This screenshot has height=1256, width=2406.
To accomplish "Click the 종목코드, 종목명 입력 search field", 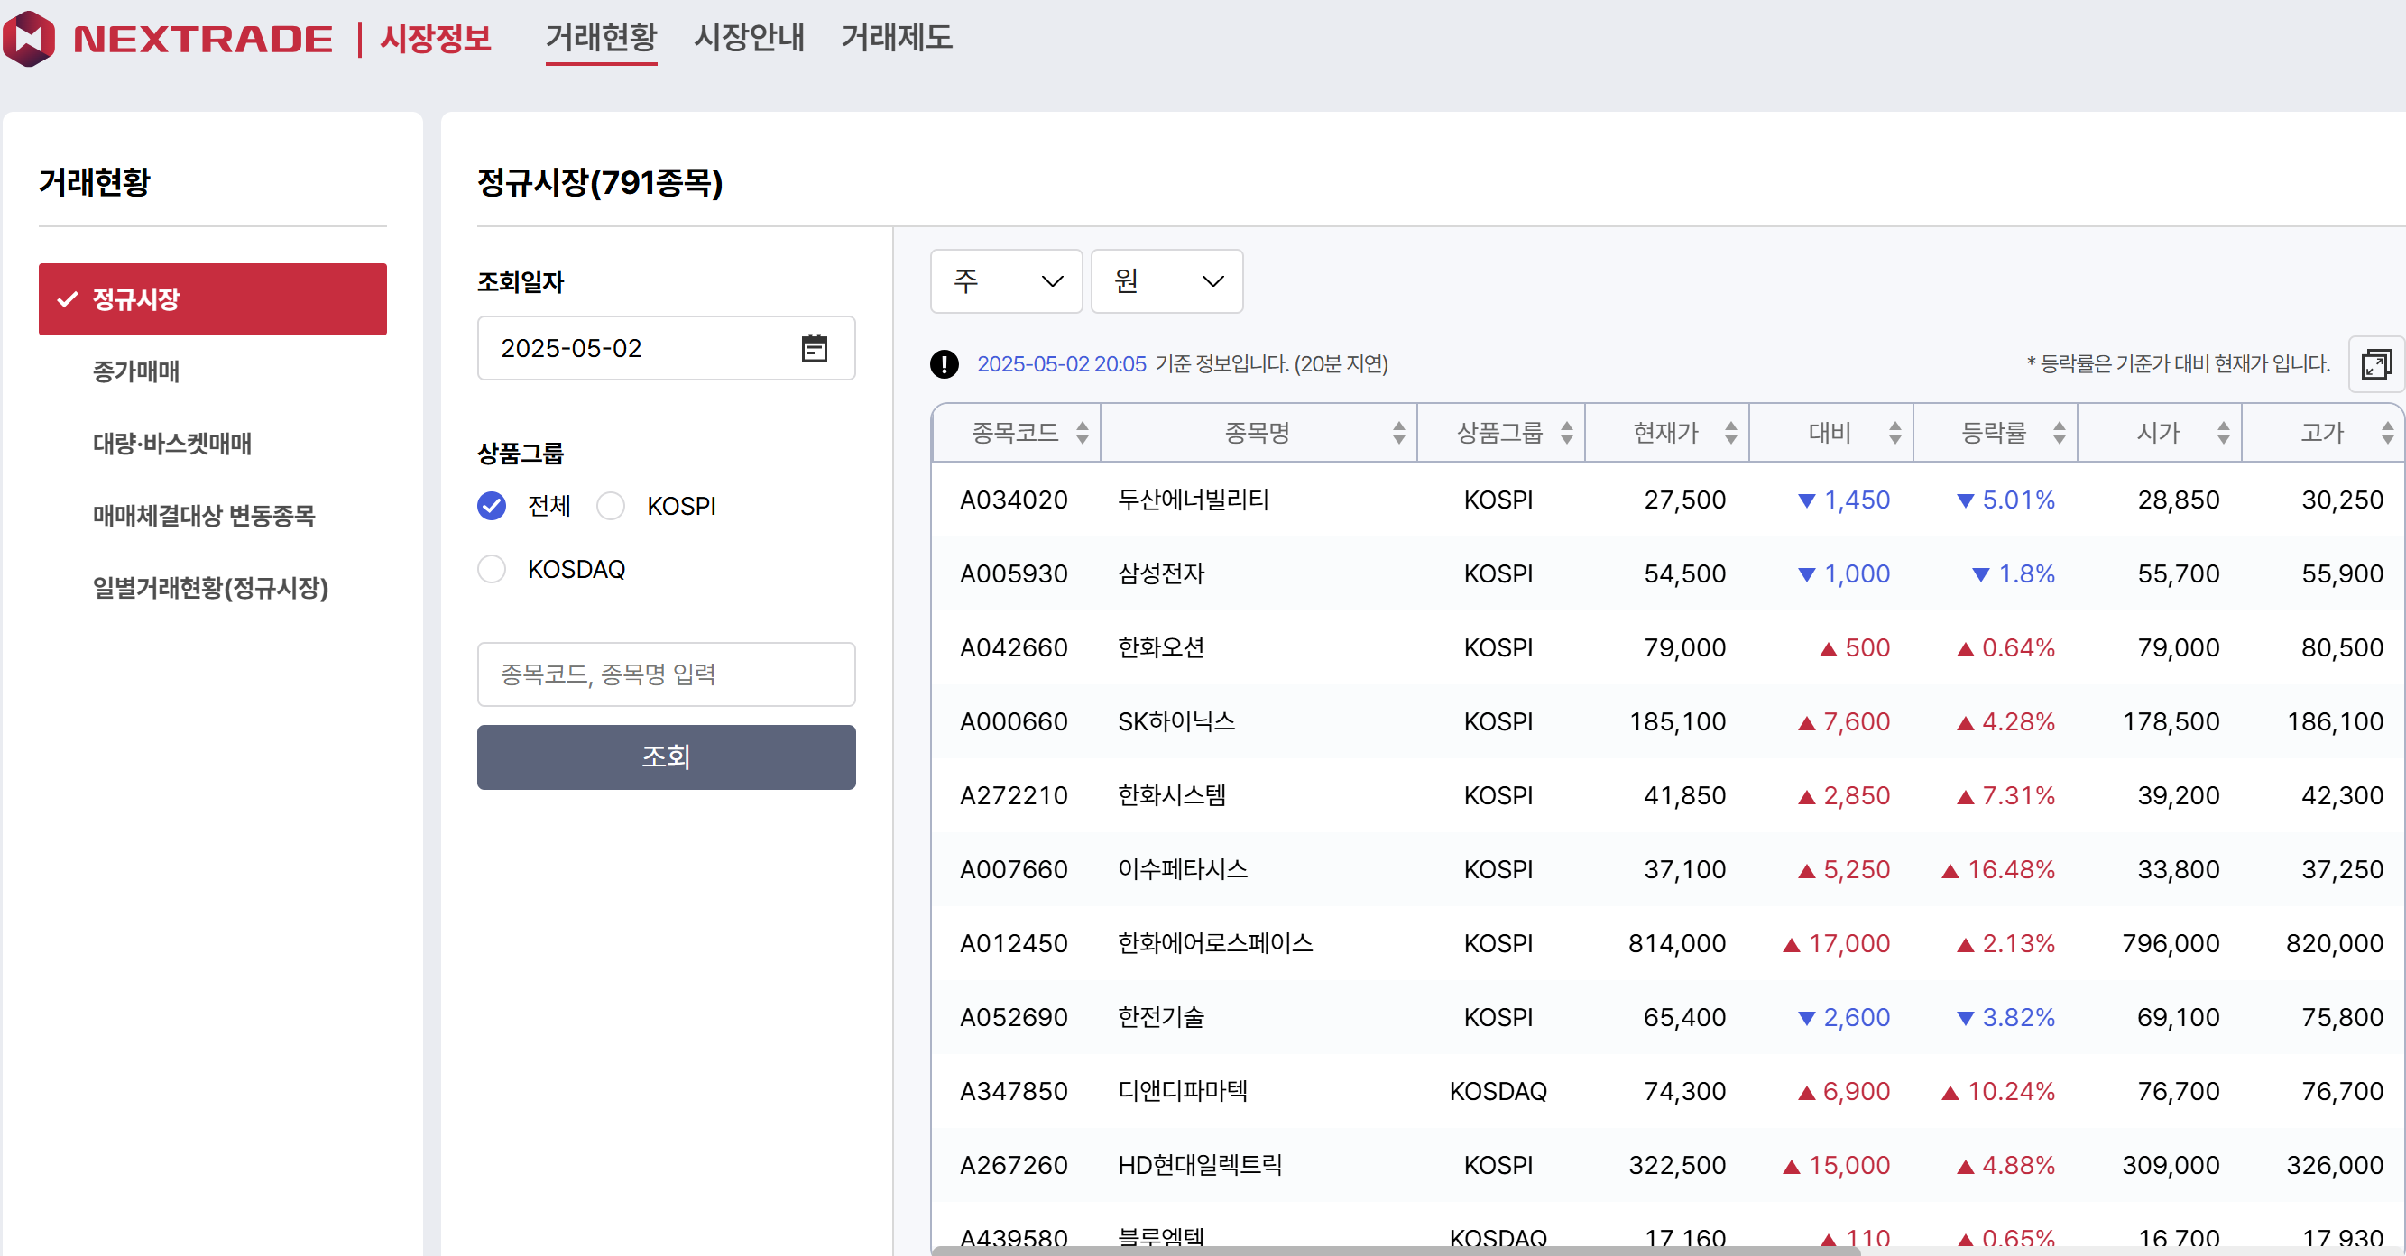I will 666,674.
